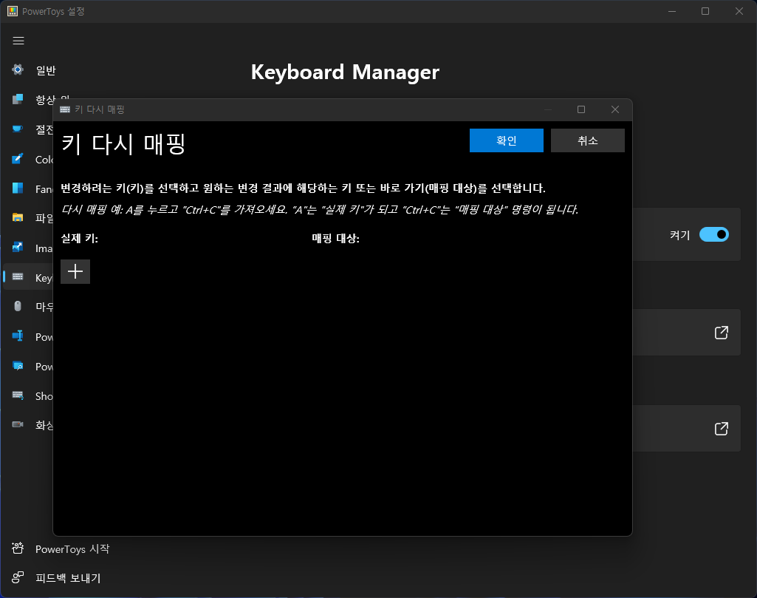This screenshot has width=757, height=598.
Task: Open the video conference camera icon
Action: (18, 424)
